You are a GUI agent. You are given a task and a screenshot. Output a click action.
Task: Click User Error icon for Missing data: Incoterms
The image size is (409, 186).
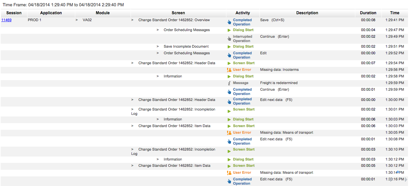tap(229, 70)
